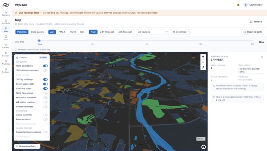The image size is (267, 151).
Task: Reset map compass bearing
Action: [x=203, y=68]
